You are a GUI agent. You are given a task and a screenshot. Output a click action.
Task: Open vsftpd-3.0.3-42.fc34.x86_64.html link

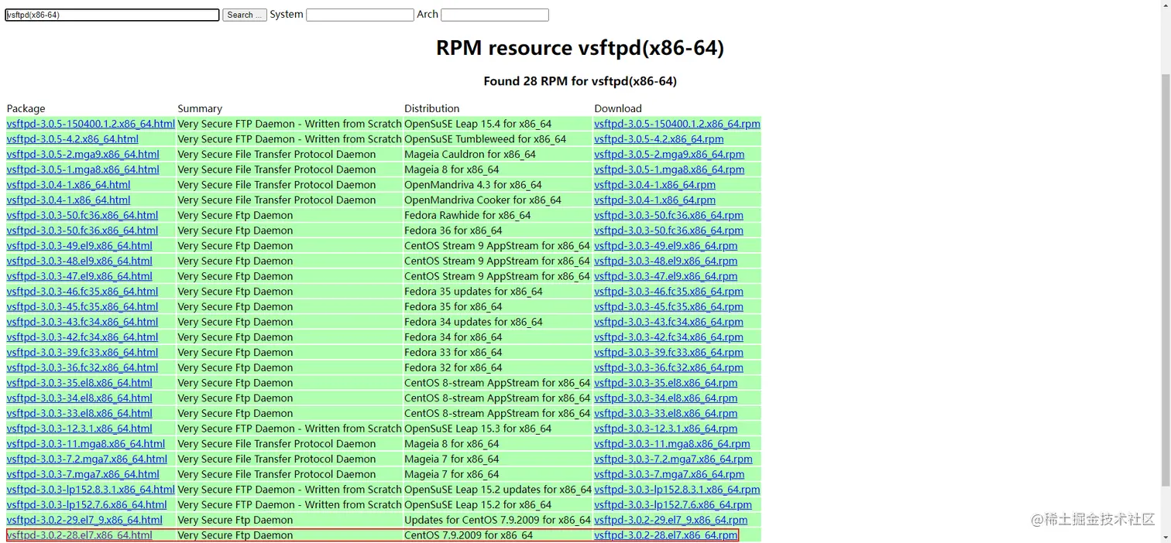pos(82,337)
